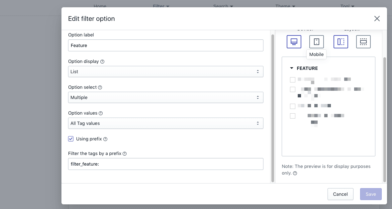Open the Option select dropdown showing Multiple

point(165,97)
